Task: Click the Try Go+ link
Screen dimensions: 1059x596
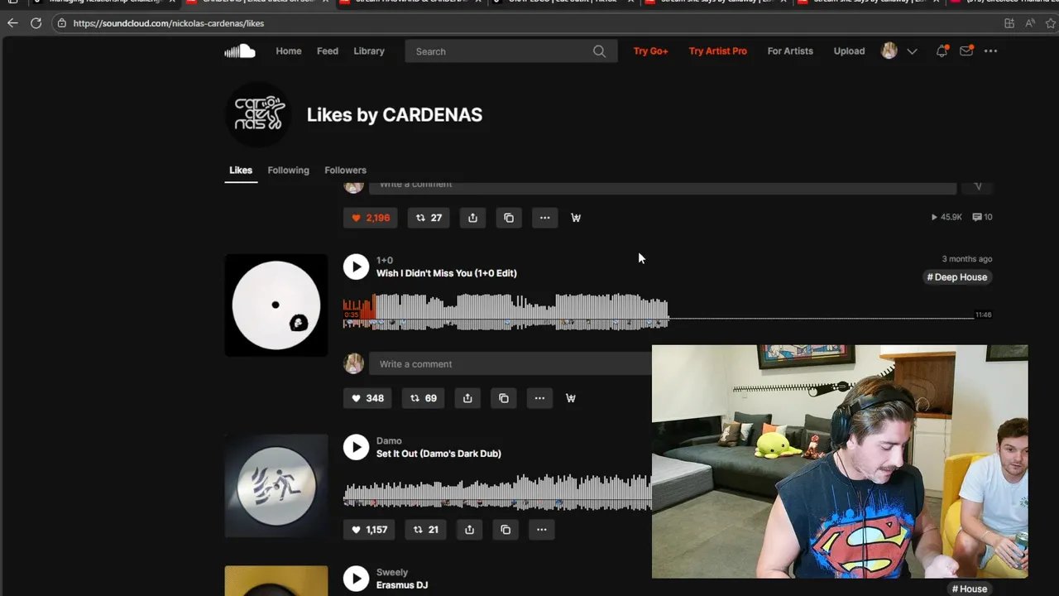Action: pyautogui.click(x=650, y=51)
